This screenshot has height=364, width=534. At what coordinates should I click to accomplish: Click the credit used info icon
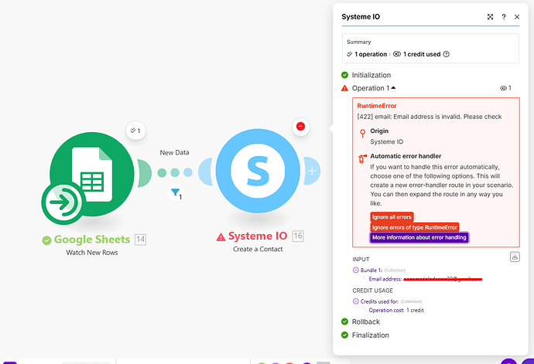[447, 54]
